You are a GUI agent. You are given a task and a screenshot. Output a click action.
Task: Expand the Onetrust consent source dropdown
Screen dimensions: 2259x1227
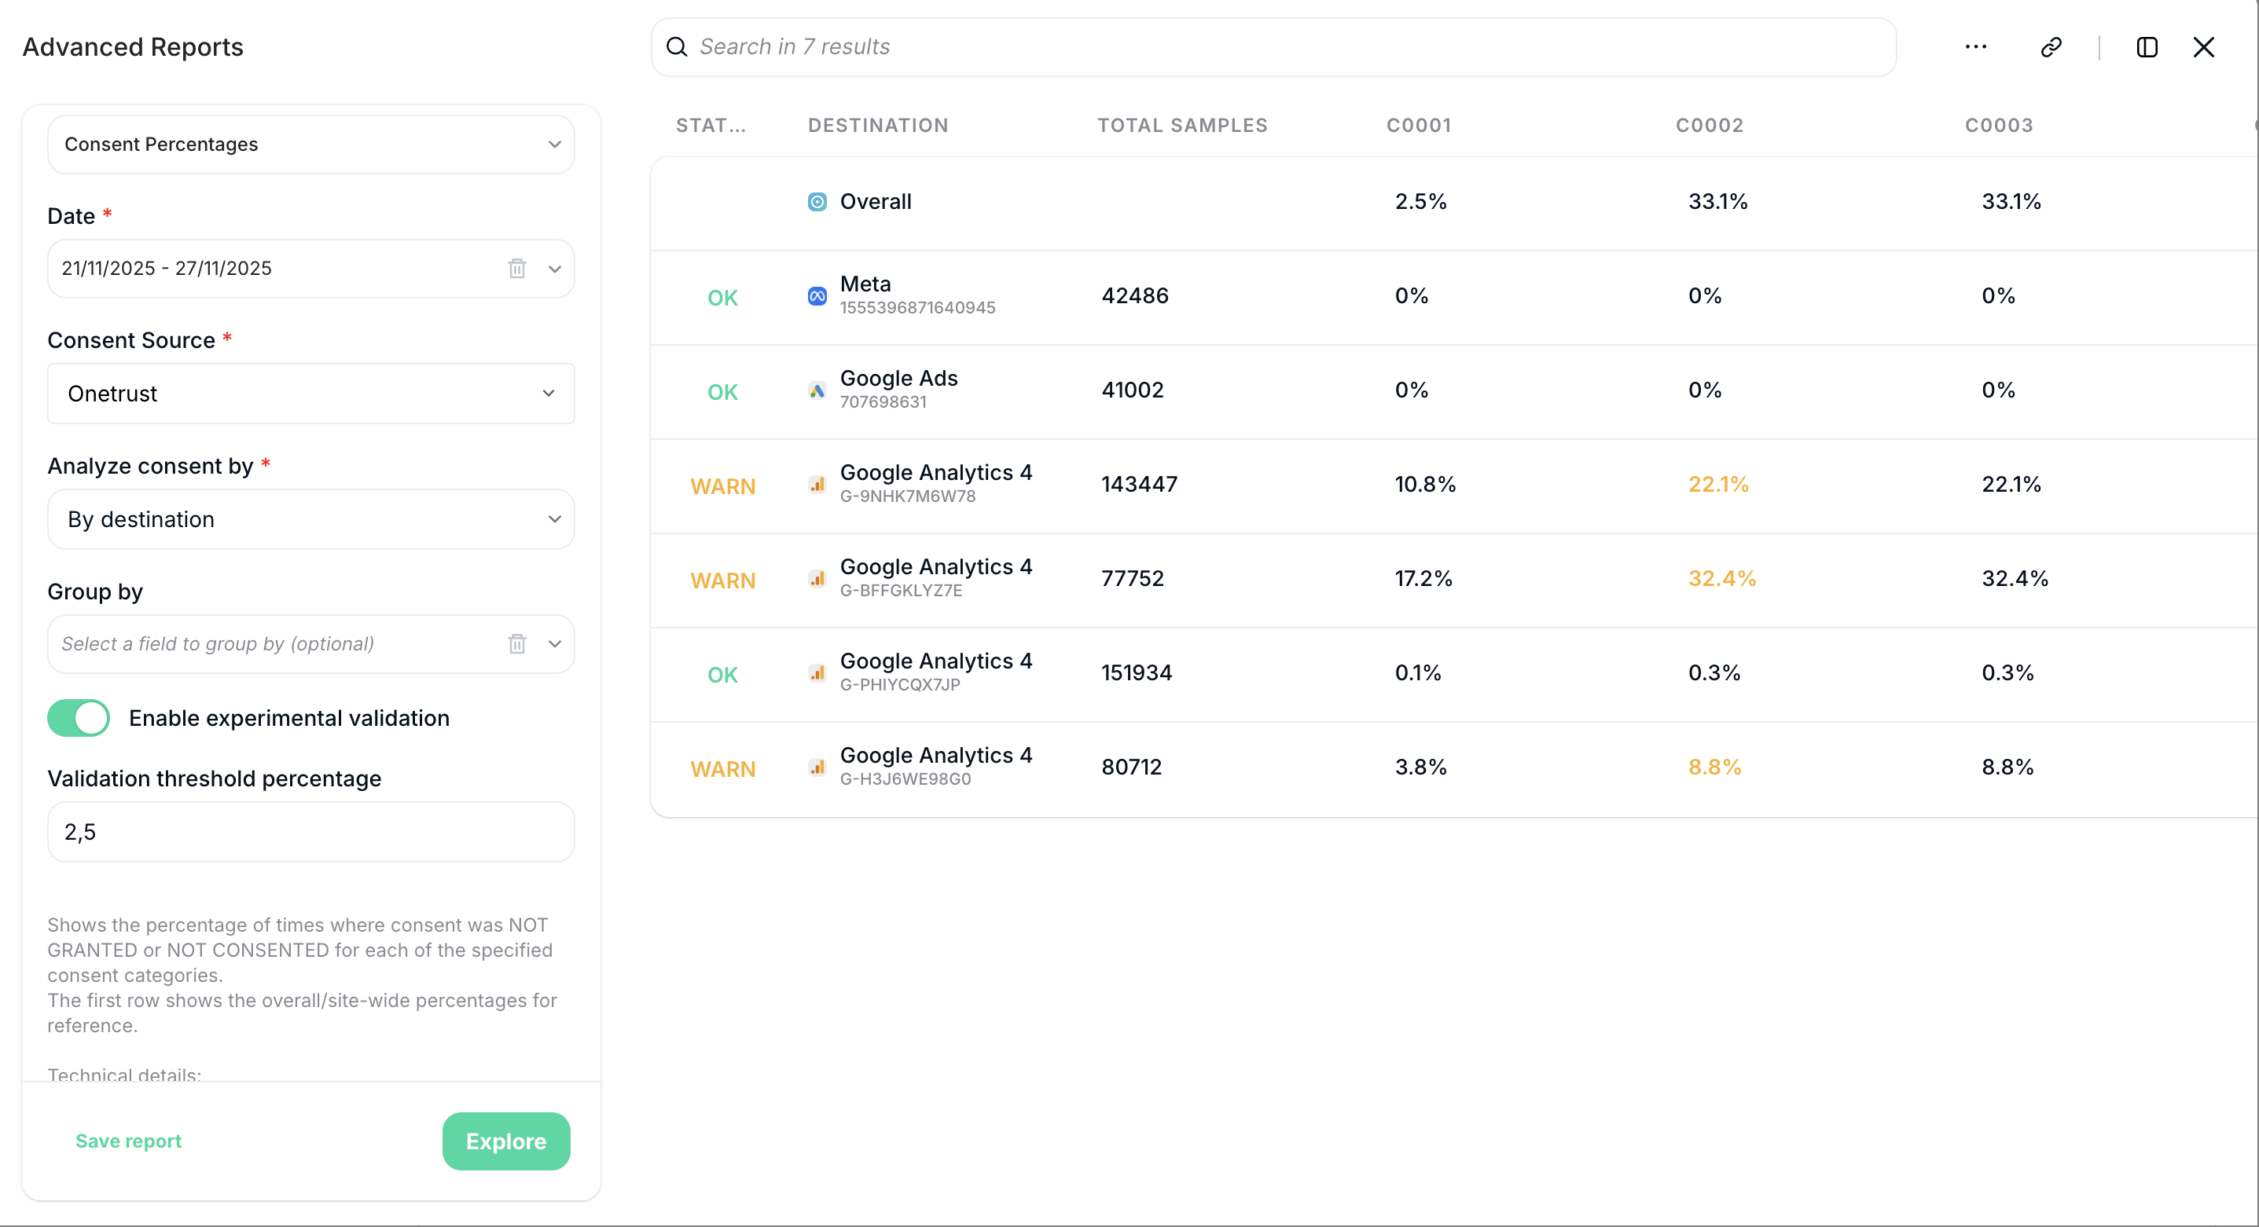(x=310, y=394)
